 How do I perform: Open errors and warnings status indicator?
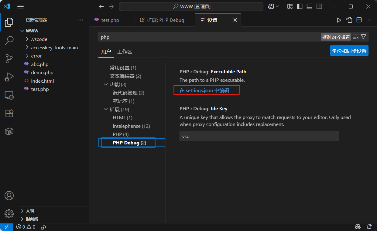[x=26, y=227]
